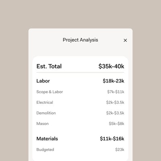Viewport: 161px width, 161px height.
Task: Click the $7k-$11k Scope & Labor cost
Action: pyautogui.click(x=116, y=92)
